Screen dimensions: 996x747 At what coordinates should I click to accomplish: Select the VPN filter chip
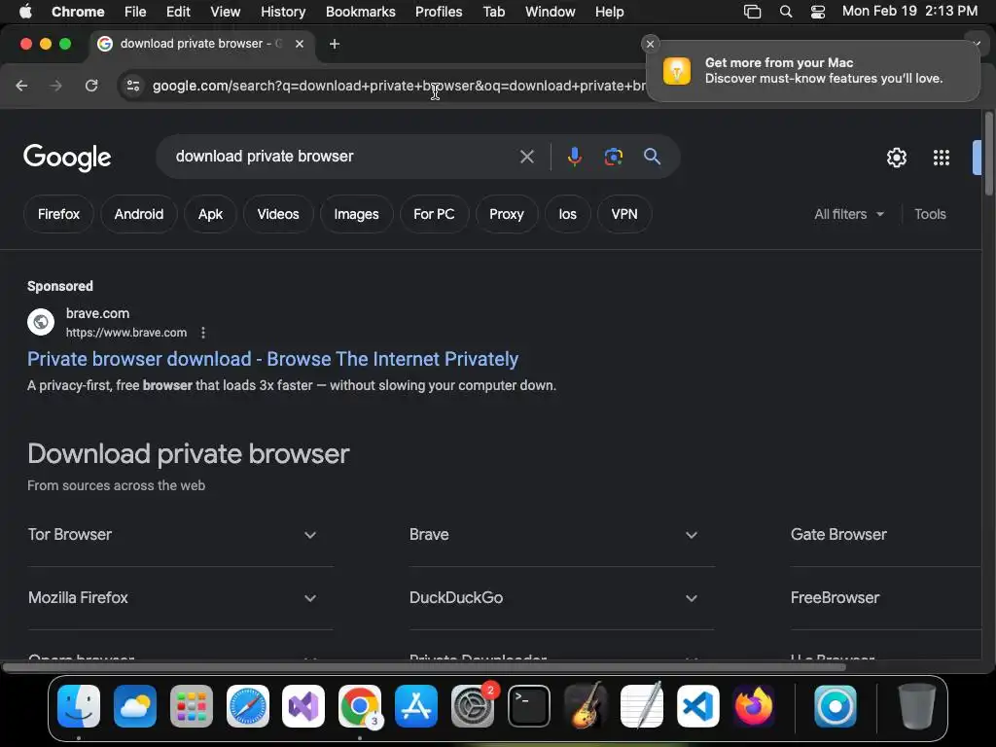[x=624, y=214]
